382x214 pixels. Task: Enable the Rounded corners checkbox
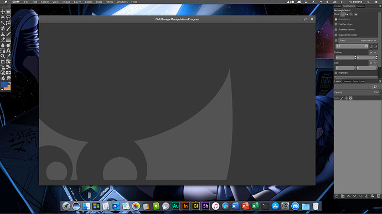tap(336, 30)
